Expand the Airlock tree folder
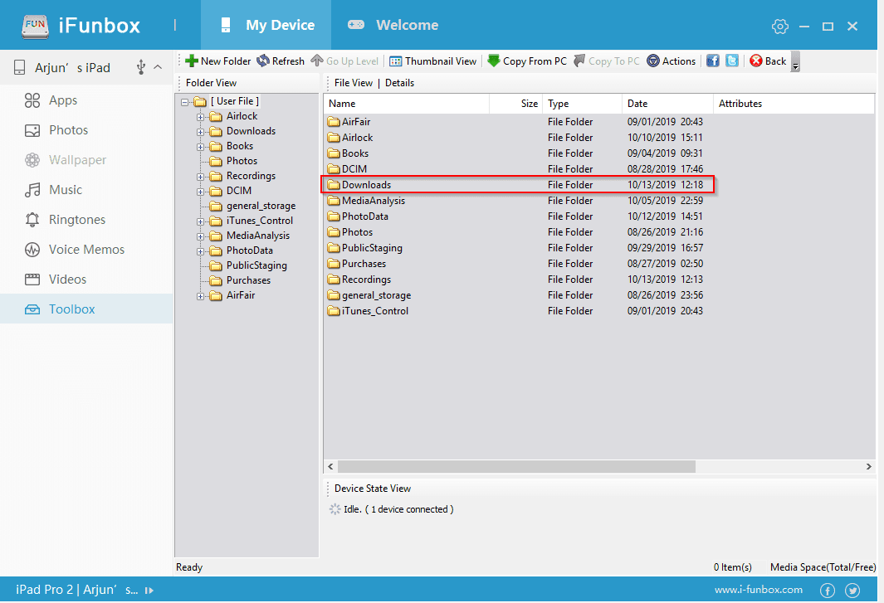This screenshot has width=884, height=603. coord(200,117)
